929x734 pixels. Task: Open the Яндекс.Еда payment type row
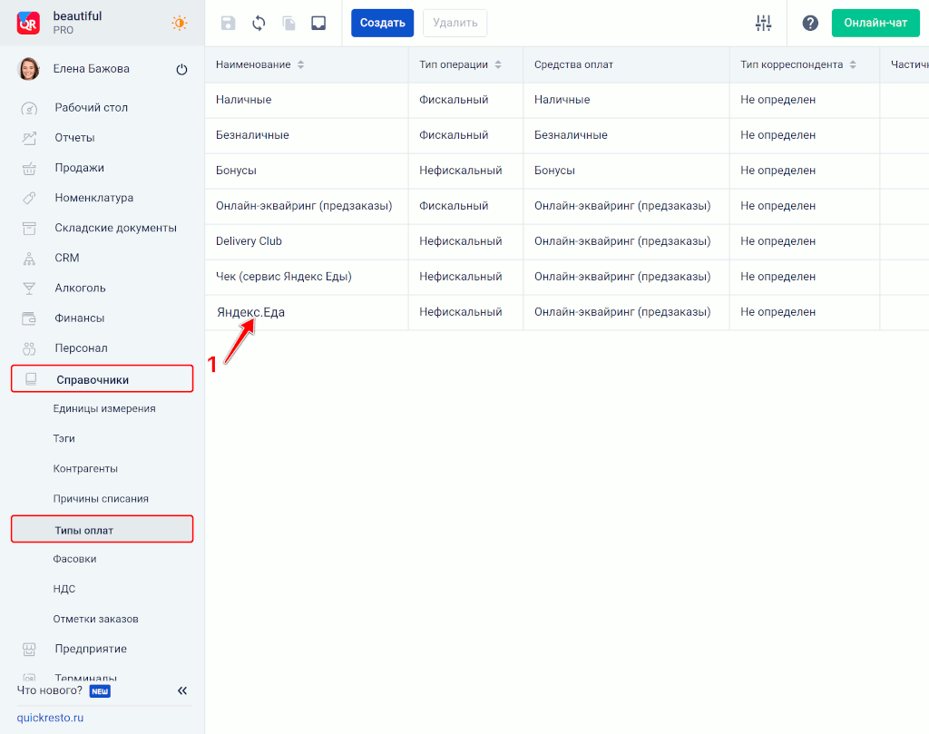point(567,312)
